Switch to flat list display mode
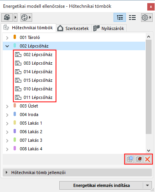 [132, 18]
